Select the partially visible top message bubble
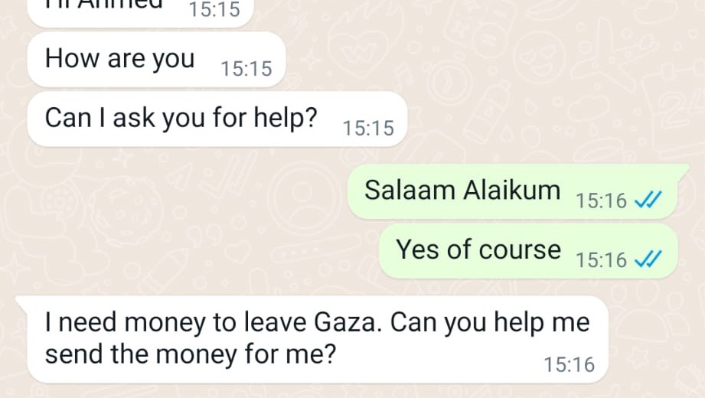The width and height of the screenshot is (705, 398). pos(138,11)
